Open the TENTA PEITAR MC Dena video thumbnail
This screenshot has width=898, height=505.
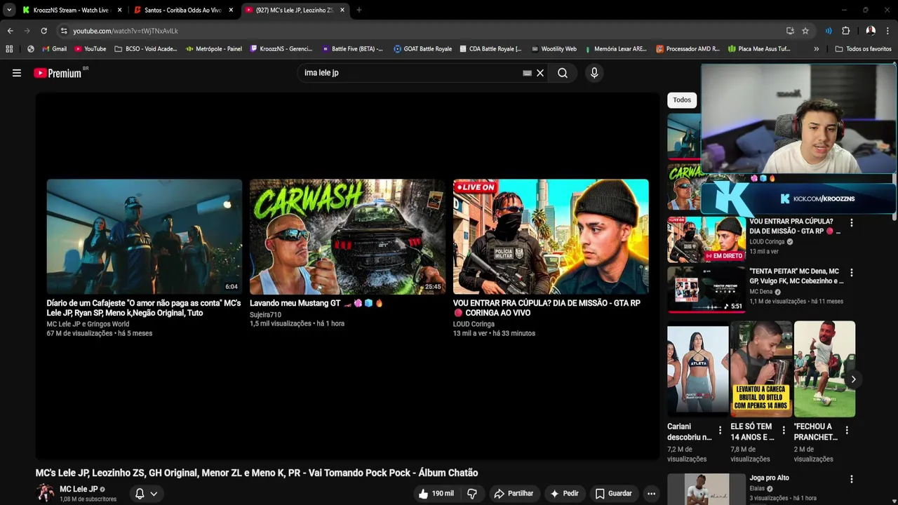tap(706, 289)
